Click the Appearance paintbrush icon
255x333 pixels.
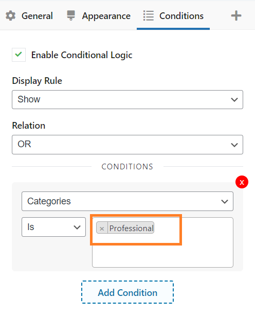(x=71, y=15)
